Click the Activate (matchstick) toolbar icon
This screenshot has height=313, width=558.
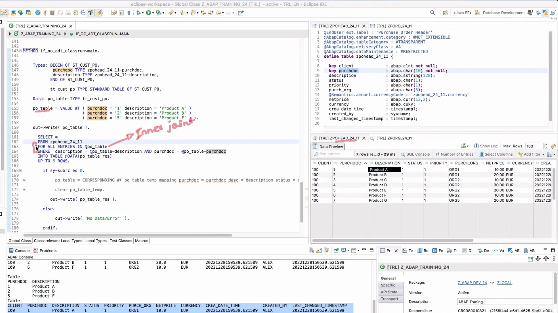45,13
